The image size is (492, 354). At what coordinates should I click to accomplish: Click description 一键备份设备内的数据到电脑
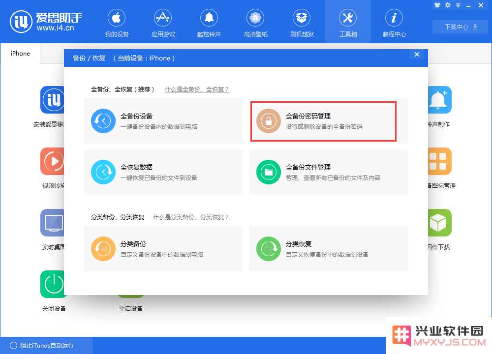click(159, 127)
